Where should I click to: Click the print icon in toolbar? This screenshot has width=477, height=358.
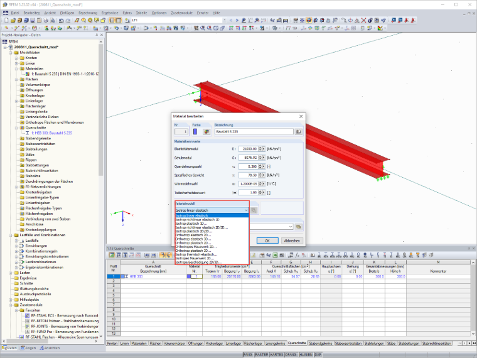[x=46, y=20]
